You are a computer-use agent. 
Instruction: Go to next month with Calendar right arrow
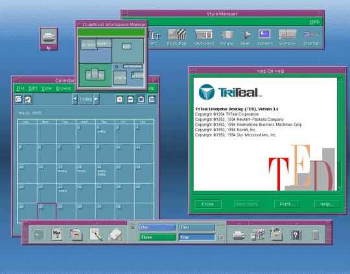97,99
